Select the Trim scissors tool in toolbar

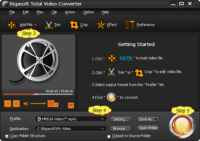(49, 25)
